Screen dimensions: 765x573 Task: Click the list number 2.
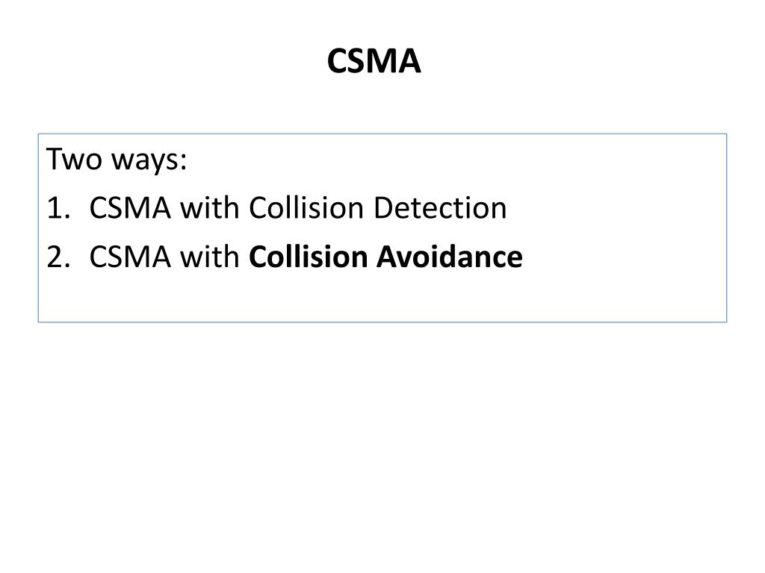(58, 257)
